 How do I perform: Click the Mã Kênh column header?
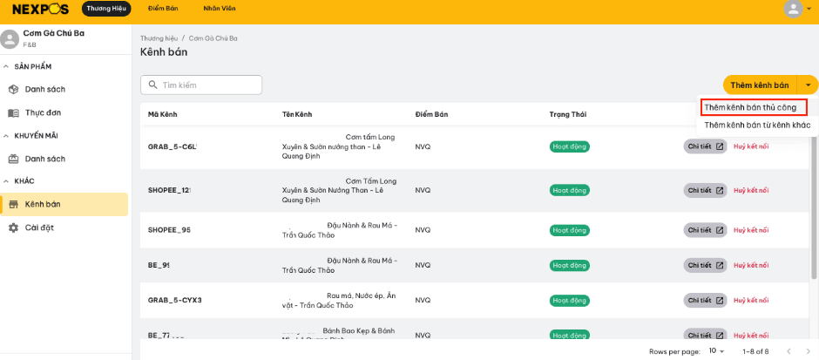click(162, 114)
